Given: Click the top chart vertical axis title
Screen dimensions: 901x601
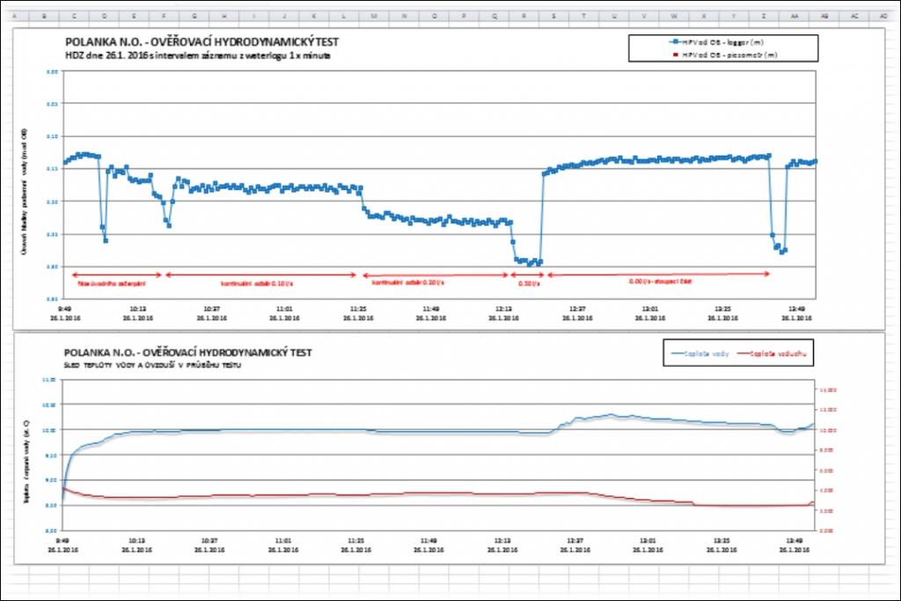Looking at the screenshot, I should [24, 192].
